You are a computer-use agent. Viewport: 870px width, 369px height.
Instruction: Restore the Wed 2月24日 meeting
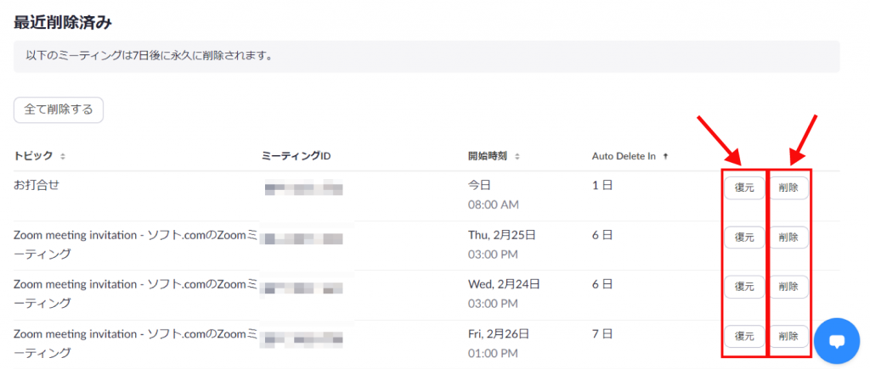(744, 287)
